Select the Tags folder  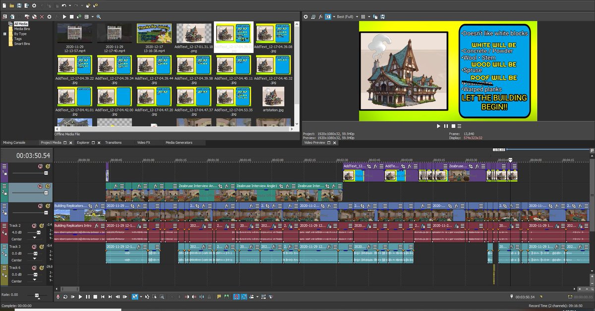(18, 39)
